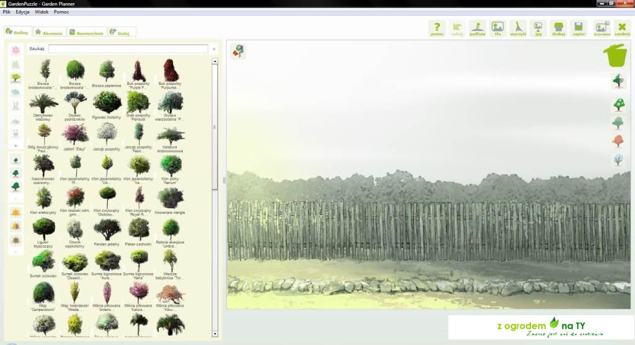The height and width of the screenshot is (345, 635).
Task: Clear the garden with 'wyczyść' broom
Action: pyautogui.click(x=518, y=28)
